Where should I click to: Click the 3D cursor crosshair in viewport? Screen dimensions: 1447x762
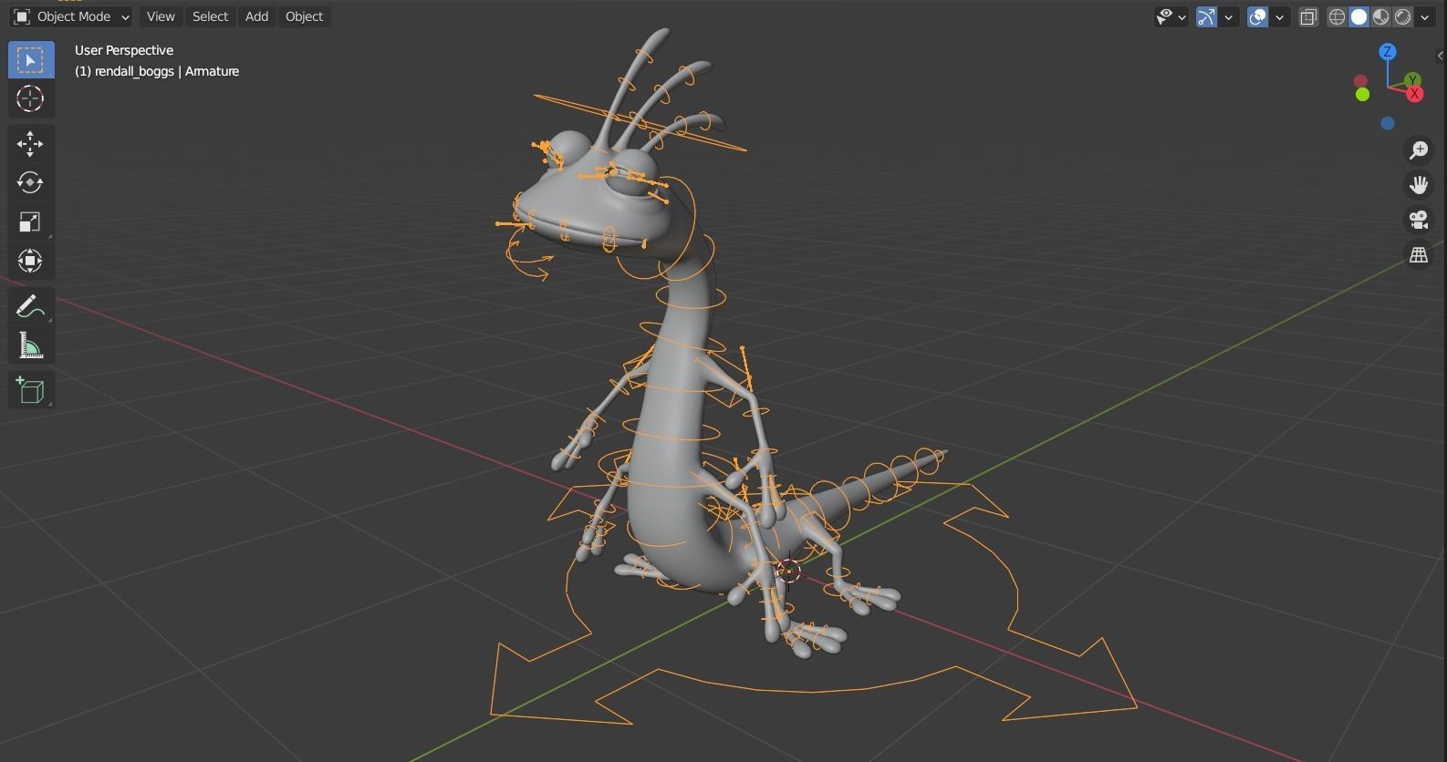[788, 571]
